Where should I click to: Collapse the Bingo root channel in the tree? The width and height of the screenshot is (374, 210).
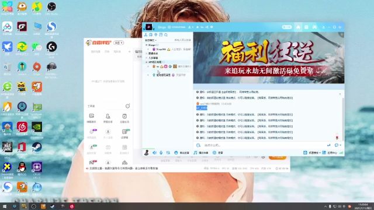pyautogui.click(x=147, y=45)
